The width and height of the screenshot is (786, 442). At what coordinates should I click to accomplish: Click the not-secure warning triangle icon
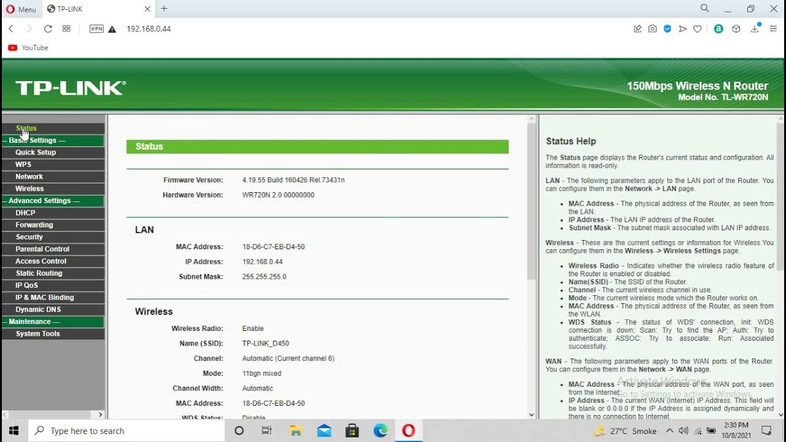[x=112, y=29]
